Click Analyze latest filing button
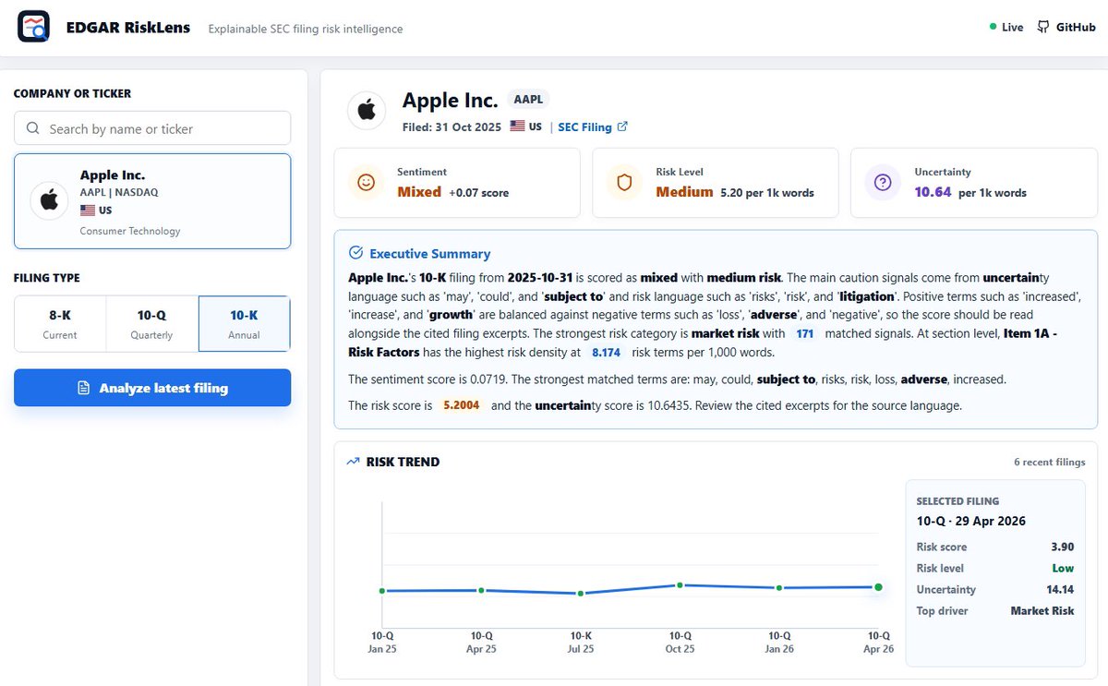 click(x=152, y=388)
